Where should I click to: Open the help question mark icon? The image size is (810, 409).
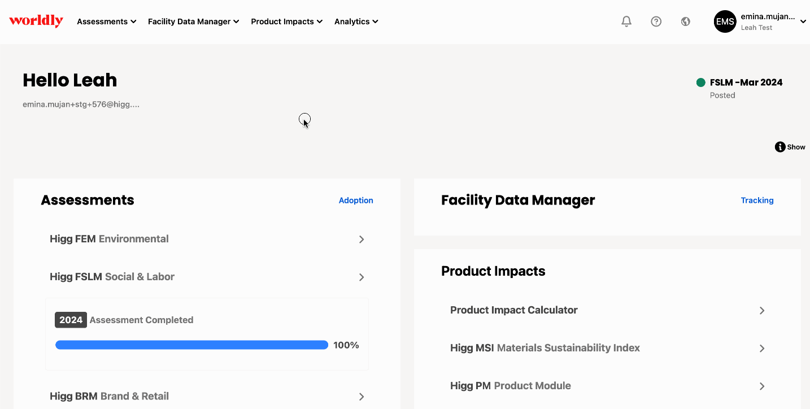[x=656, y=21]
